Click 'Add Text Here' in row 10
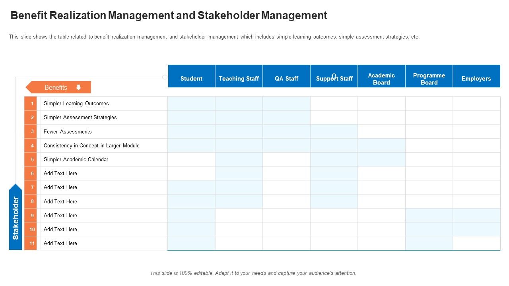The height and width of the screenshot is (286, 509). point(60,229)
